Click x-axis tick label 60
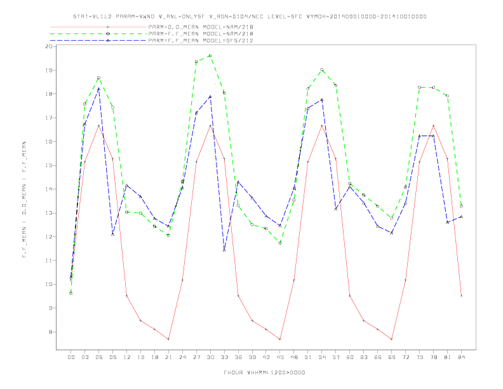This screenshot has height=389, width=503. click(350, 357)
